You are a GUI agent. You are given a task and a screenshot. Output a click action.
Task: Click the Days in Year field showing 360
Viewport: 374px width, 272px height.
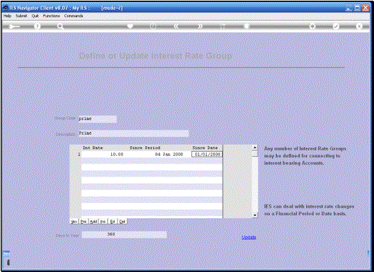(x=124, y=235)
